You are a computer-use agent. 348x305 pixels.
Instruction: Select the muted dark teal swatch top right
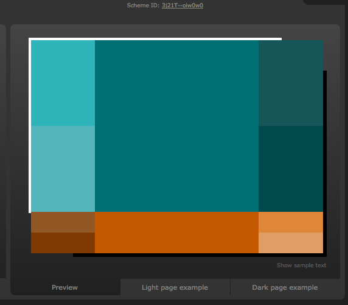(291, 83)
